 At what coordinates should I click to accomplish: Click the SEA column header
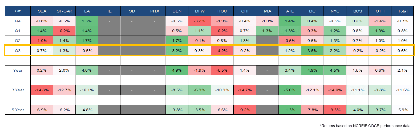[42, 11]
